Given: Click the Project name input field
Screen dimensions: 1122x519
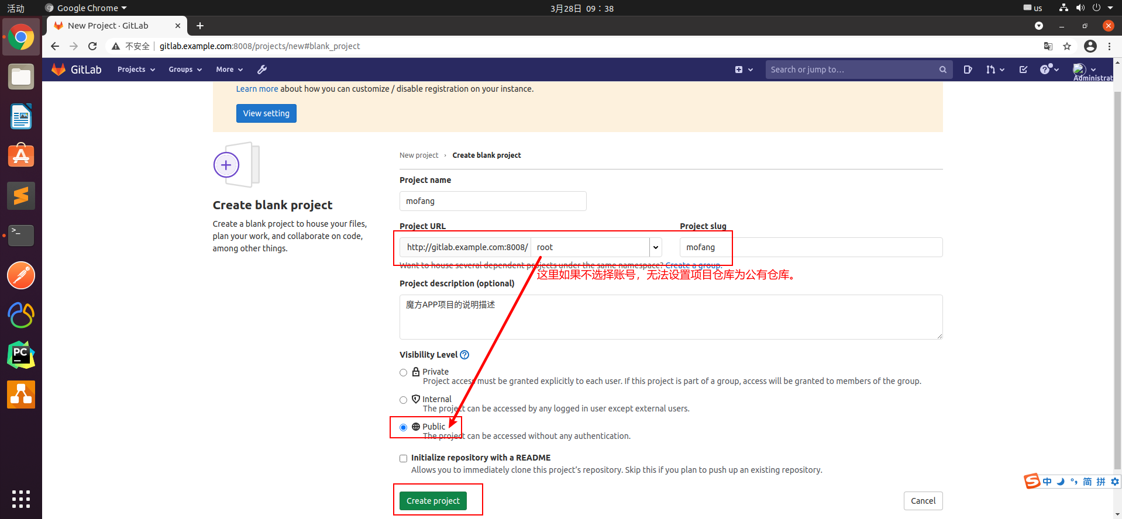Looking at the screenshot, I should pyautogui.click(x=493, y=201).
